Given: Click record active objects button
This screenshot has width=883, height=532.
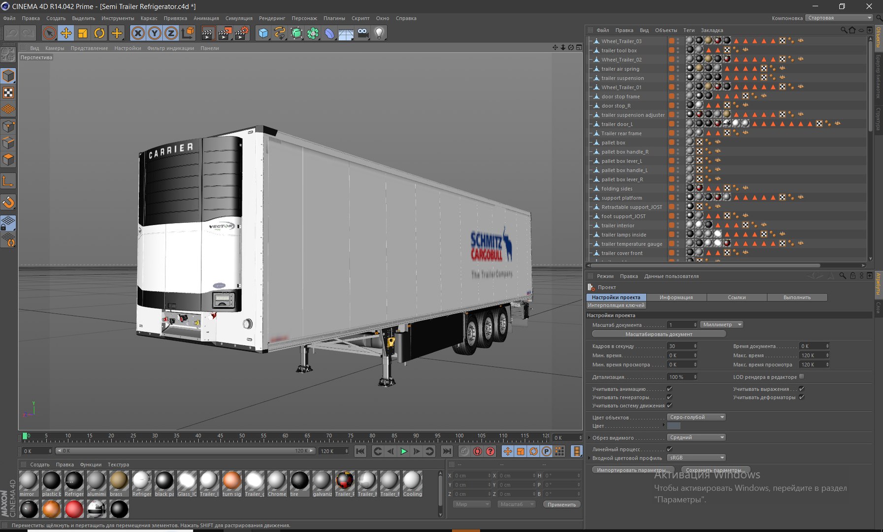Looking at the screenshot, I should [x=464, y=451].
